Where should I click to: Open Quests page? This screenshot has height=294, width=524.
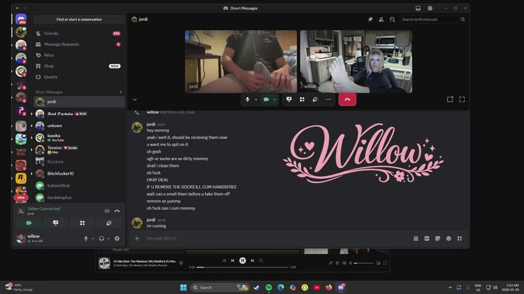coord(79,77)
